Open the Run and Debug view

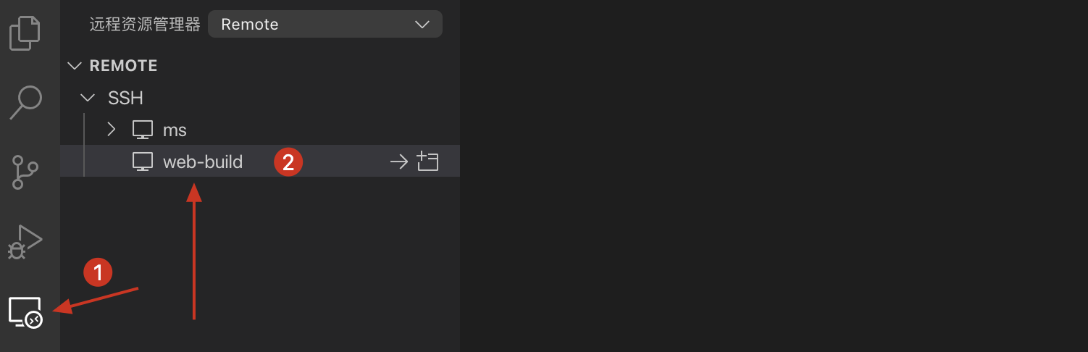point(26,241)
